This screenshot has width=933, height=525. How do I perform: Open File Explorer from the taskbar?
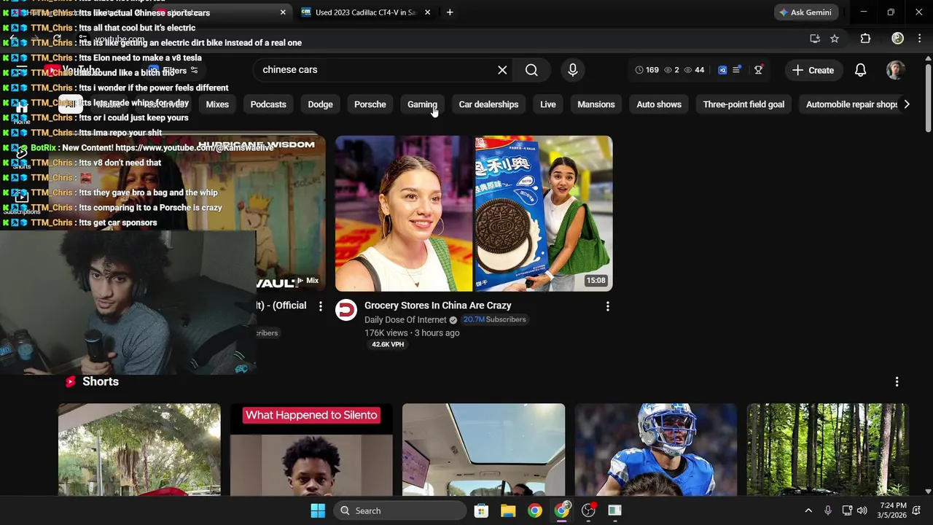508,511
